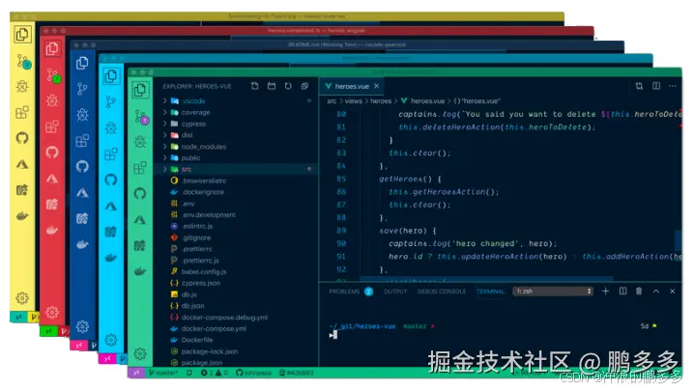Viewport: 694px width, 390px height.
Task: Click the terminal prompt input area
Action: coord(387,334)
